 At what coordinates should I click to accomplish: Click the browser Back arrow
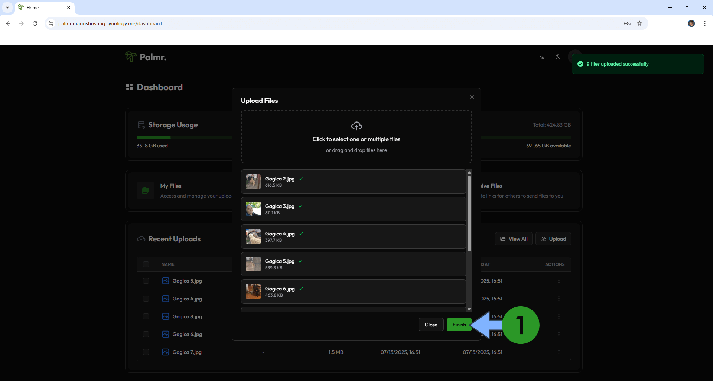pyautogui.click(x=8, y=23)
